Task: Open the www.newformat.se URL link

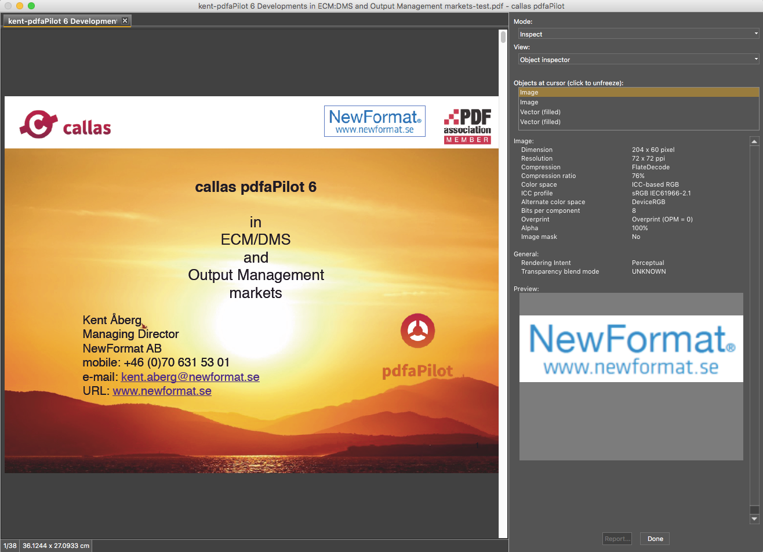Action: pyautogui.click(x=162, y=391)
